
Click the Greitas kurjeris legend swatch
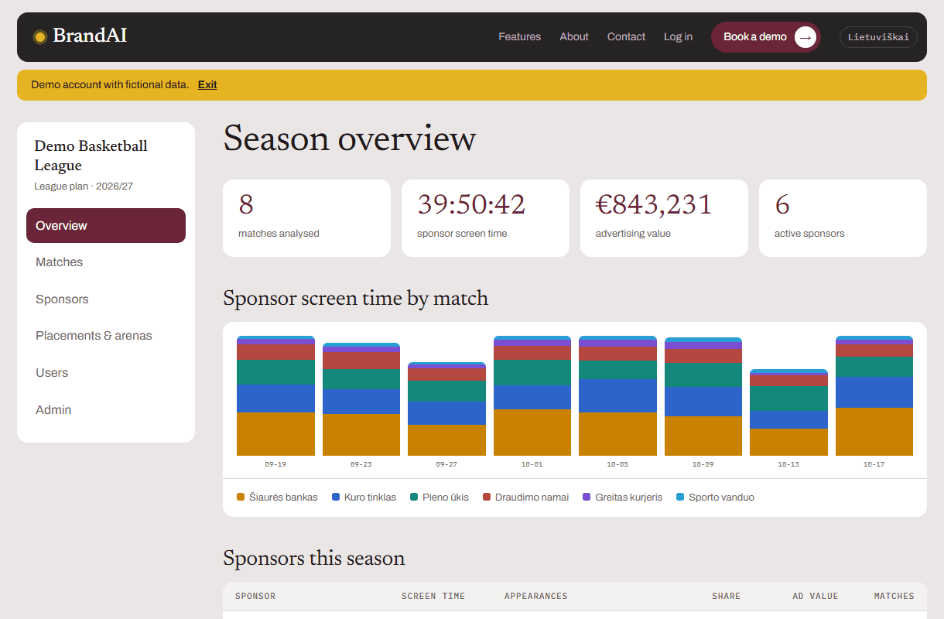(x=587, y=497)
